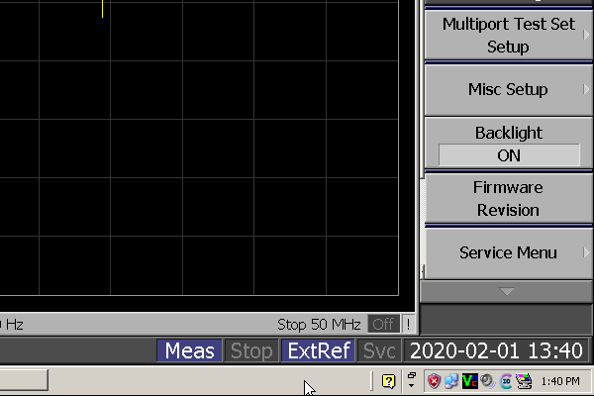
Task: Expand the Multiport Test Set Setup submenu
Action: pyautogui.click(x=509, y=35)
